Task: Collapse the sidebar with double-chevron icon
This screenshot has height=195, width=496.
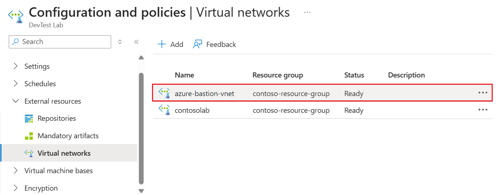Action: click(136, 42)
